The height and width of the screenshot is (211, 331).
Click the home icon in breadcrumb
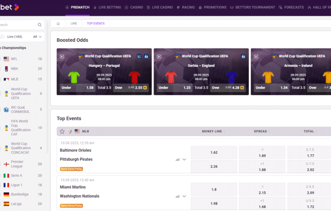58,23
